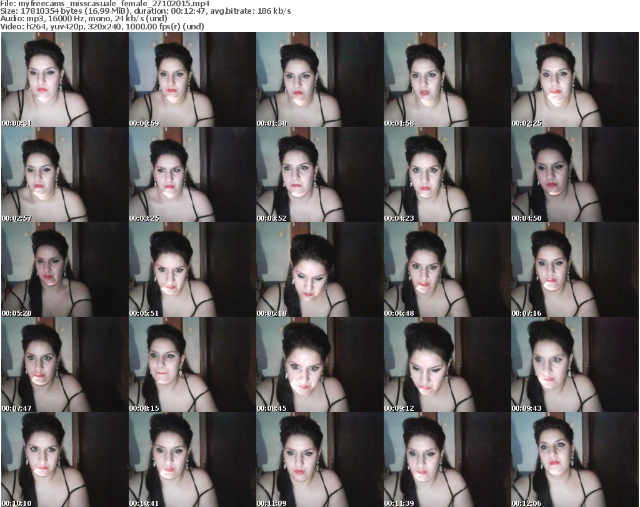640x507 pixels.
Task: Select the thumbnail stamped 00:02:25
Action: (x=575, y=79)
